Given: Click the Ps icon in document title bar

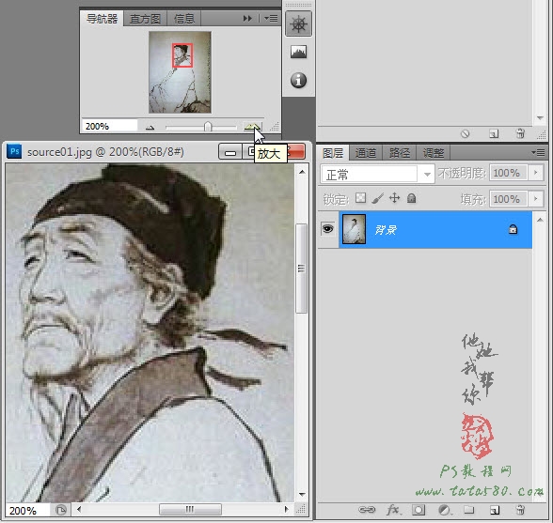Looking at the screenshot, I should [14, 151].
